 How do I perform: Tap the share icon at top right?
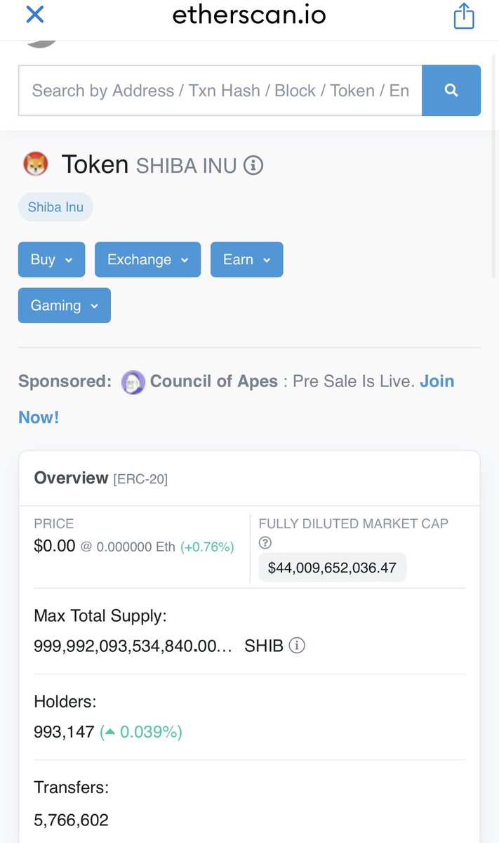click(464, 15)
